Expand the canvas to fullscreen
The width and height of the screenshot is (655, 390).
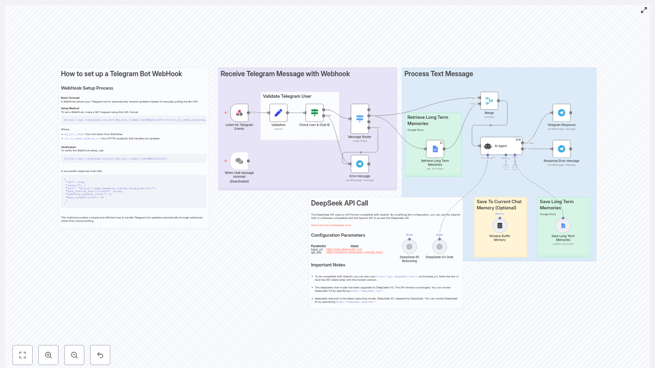(644, 10)
